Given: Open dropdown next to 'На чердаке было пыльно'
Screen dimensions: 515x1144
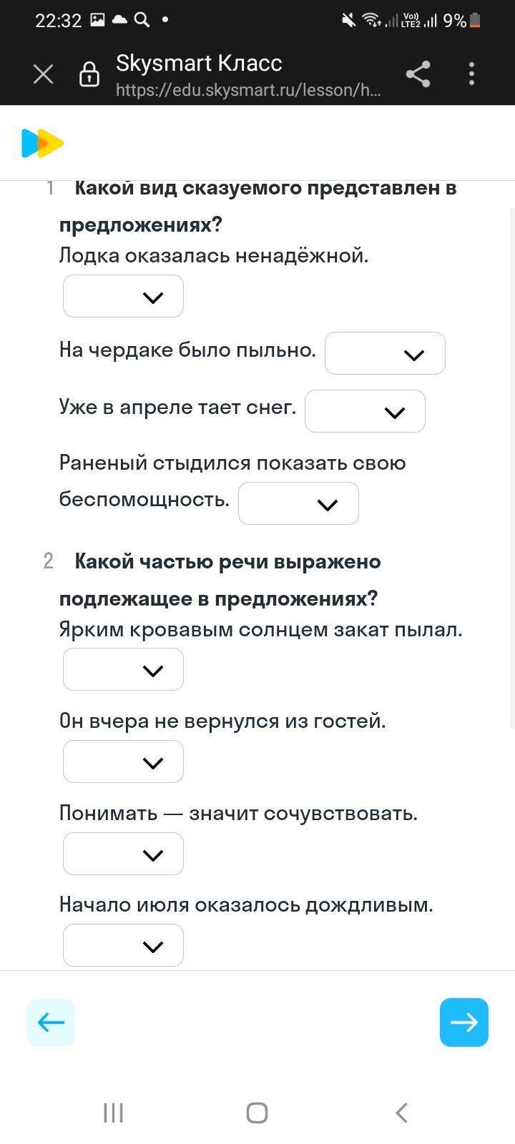Looking at the screenshot, I should [x=385, y=353].
